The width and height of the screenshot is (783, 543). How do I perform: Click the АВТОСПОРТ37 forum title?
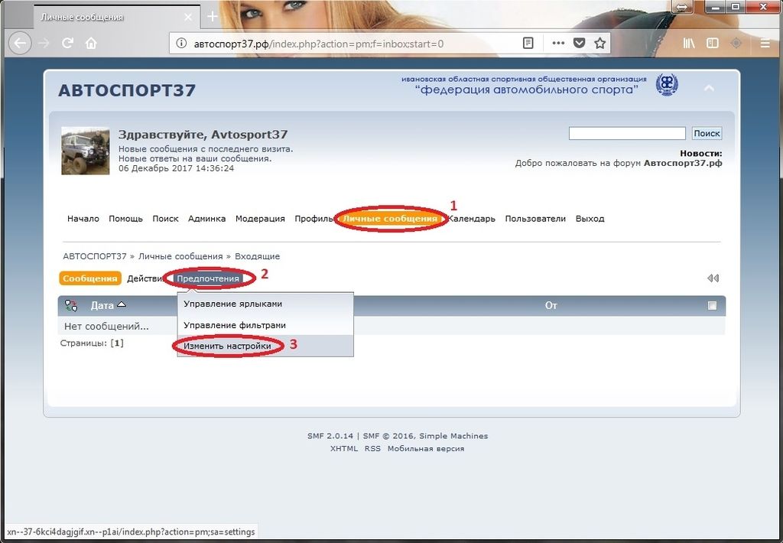click(x=127, y=90)
